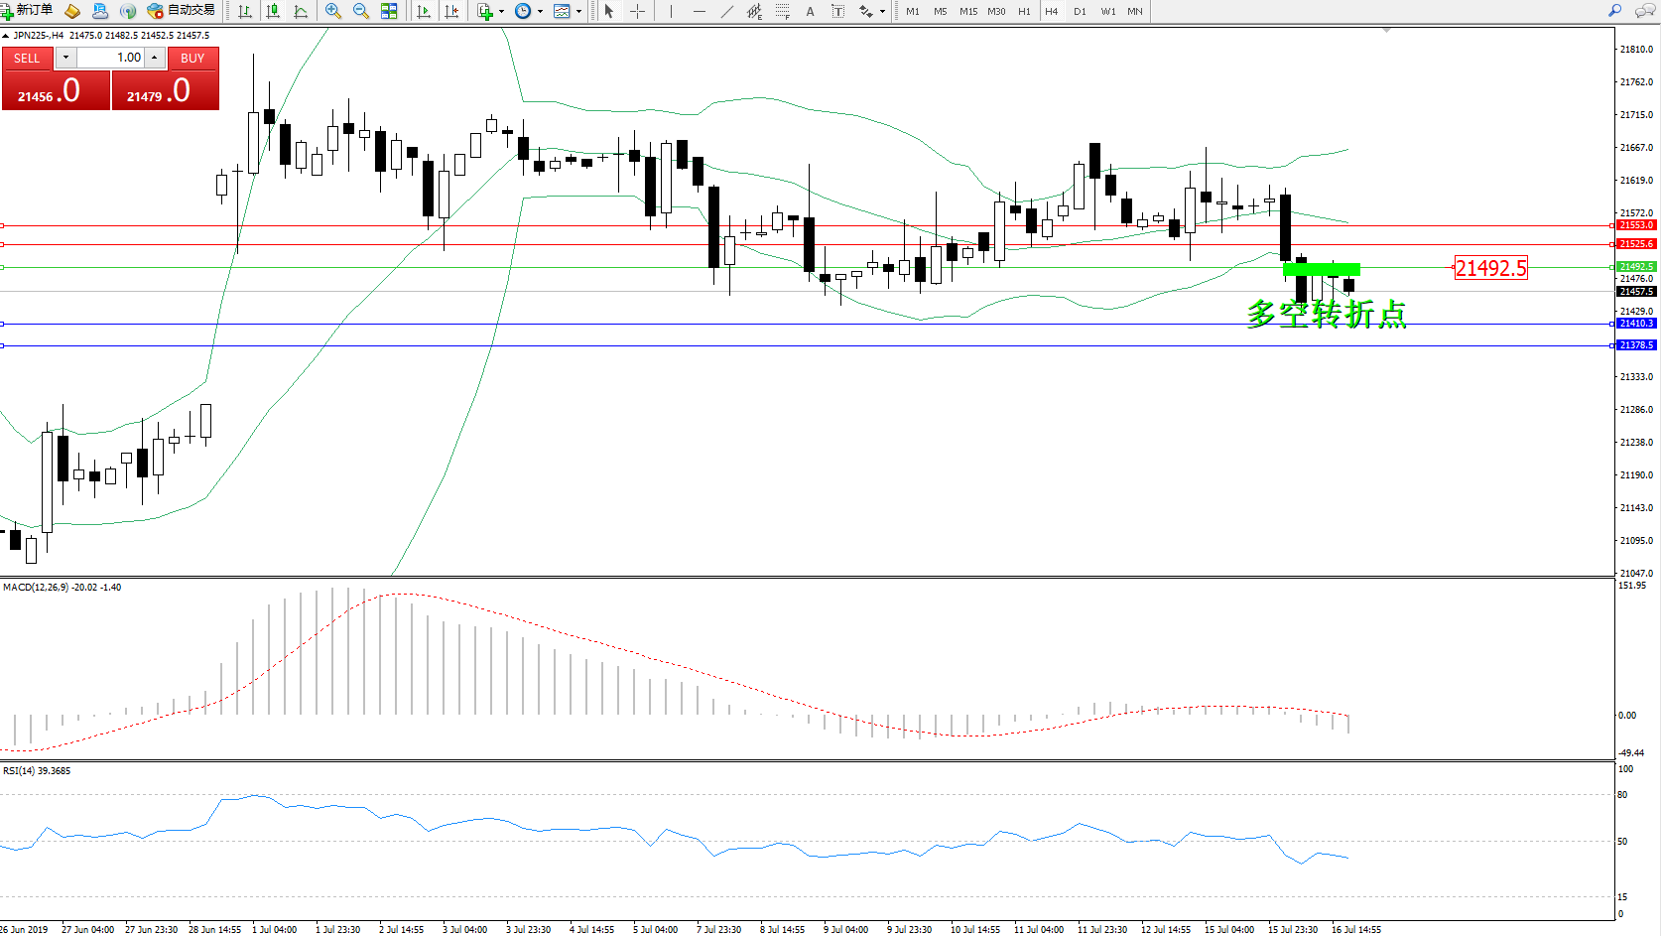
Task: Open the search magnifier in toolbar
Action: pos(1614,11)
